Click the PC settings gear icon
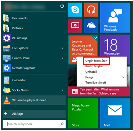Image resolution: width=133 pixels, height=131 pixels. click(x=6, y=38)
